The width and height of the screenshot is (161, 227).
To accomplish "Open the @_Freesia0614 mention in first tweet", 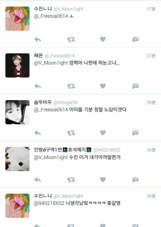I will 51,16.
